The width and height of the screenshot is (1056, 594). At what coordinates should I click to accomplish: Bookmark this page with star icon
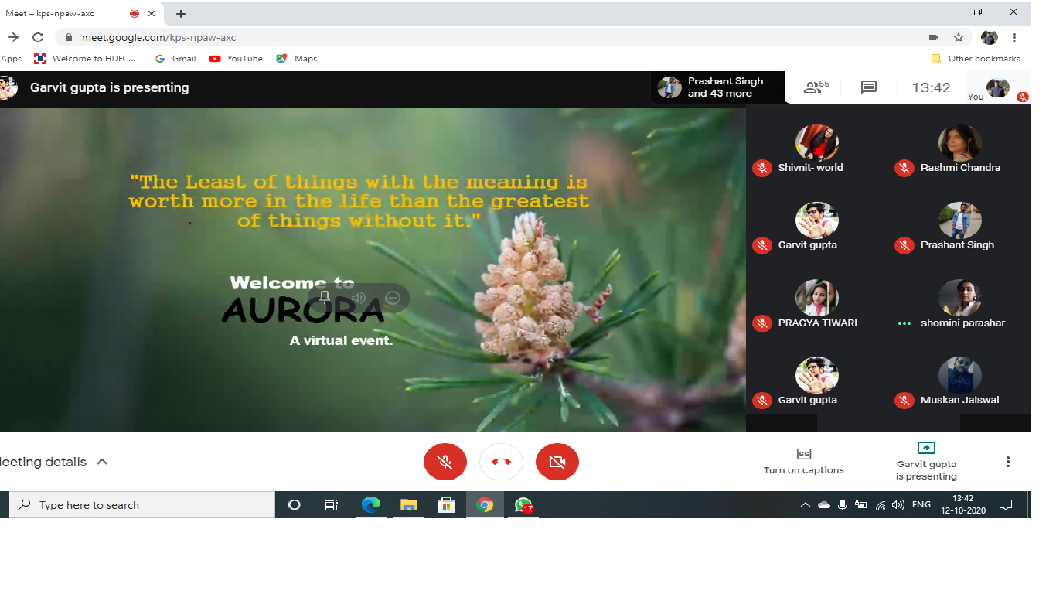pyautogui.click(x=959, y=37)
